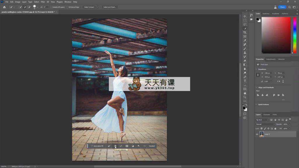Click the blue Share button
Screen dimensions: 299x168
pos(282,7)
